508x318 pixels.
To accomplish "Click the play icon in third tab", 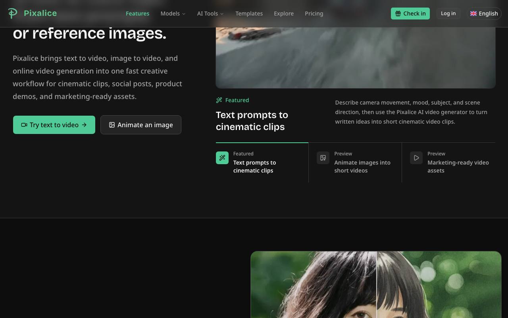I will tap(416, 158).
